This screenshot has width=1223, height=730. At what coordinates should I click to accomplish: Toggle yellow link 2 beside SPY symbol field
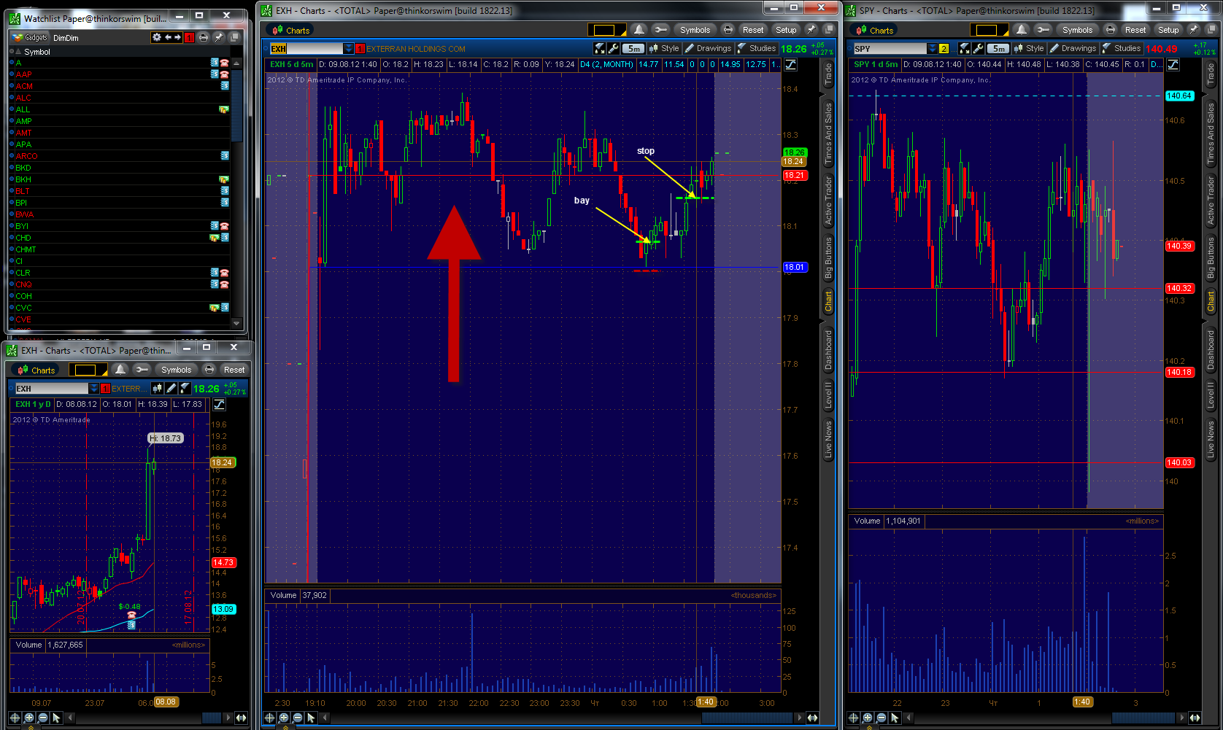(x=944, y=49)
